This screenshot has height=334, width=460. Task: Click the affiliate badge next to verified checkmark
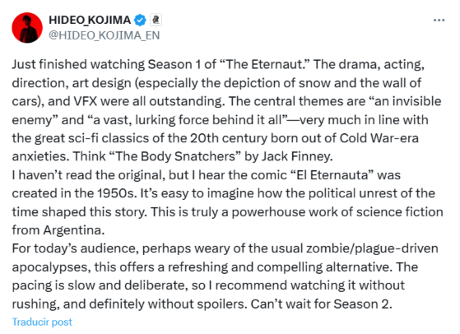(156, 20)
